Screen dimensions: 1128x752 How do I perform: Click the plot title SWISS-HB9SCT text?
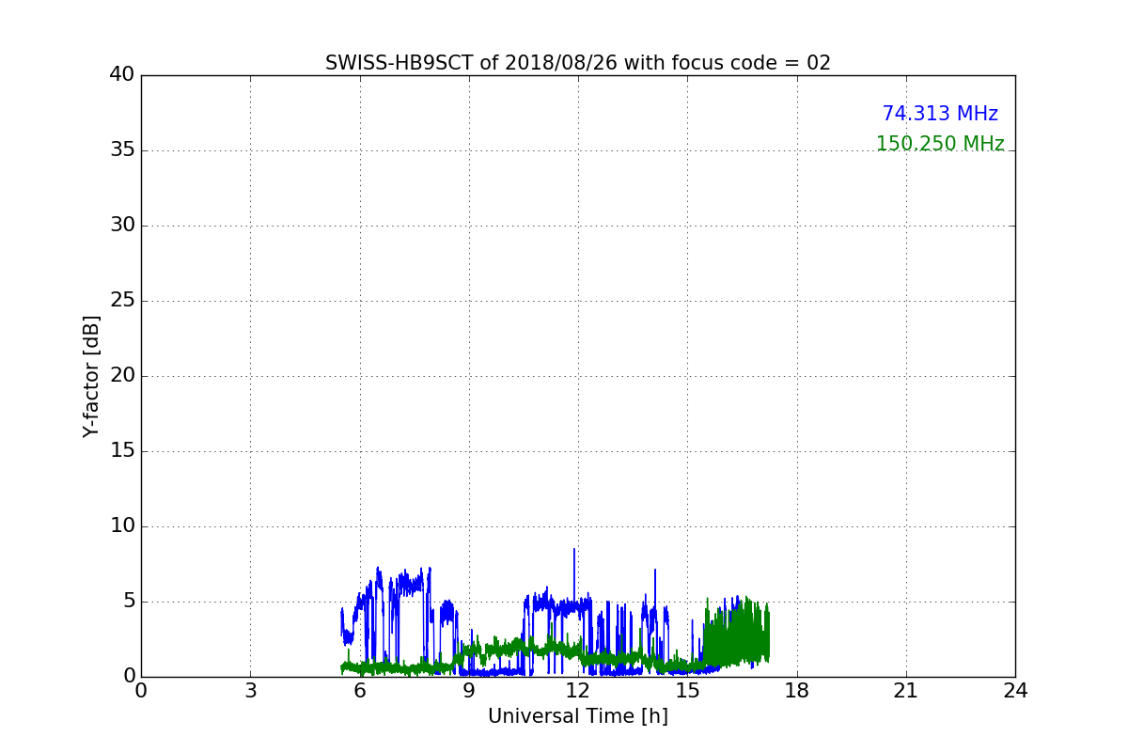[x=578, y=63]
